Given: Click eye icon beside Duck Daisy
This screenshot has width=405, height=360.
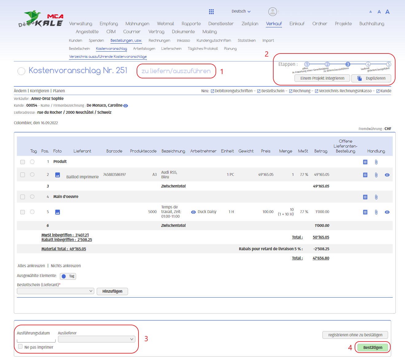Looking at the screenshot, I should pos(193,212).
